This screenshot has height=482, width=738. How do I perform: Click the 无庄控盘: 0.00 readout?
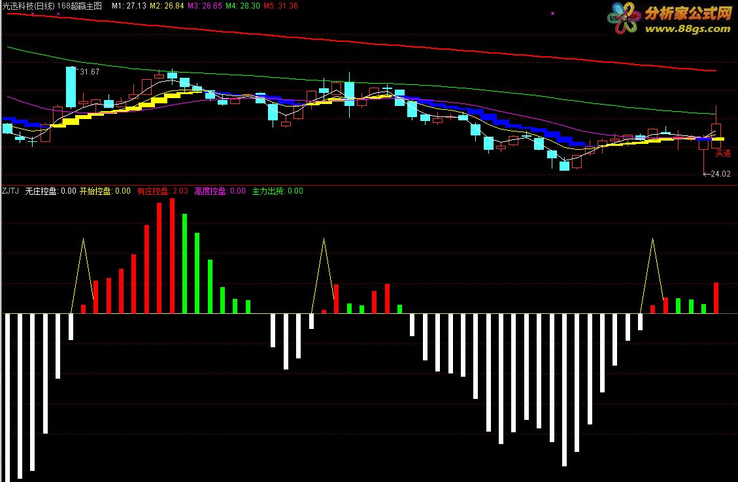[50, 190]
